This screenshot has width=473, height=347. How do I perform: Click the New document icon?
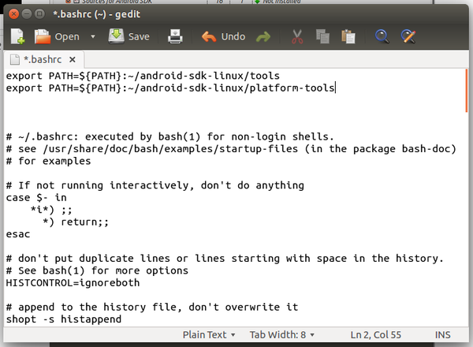(17, 36)
